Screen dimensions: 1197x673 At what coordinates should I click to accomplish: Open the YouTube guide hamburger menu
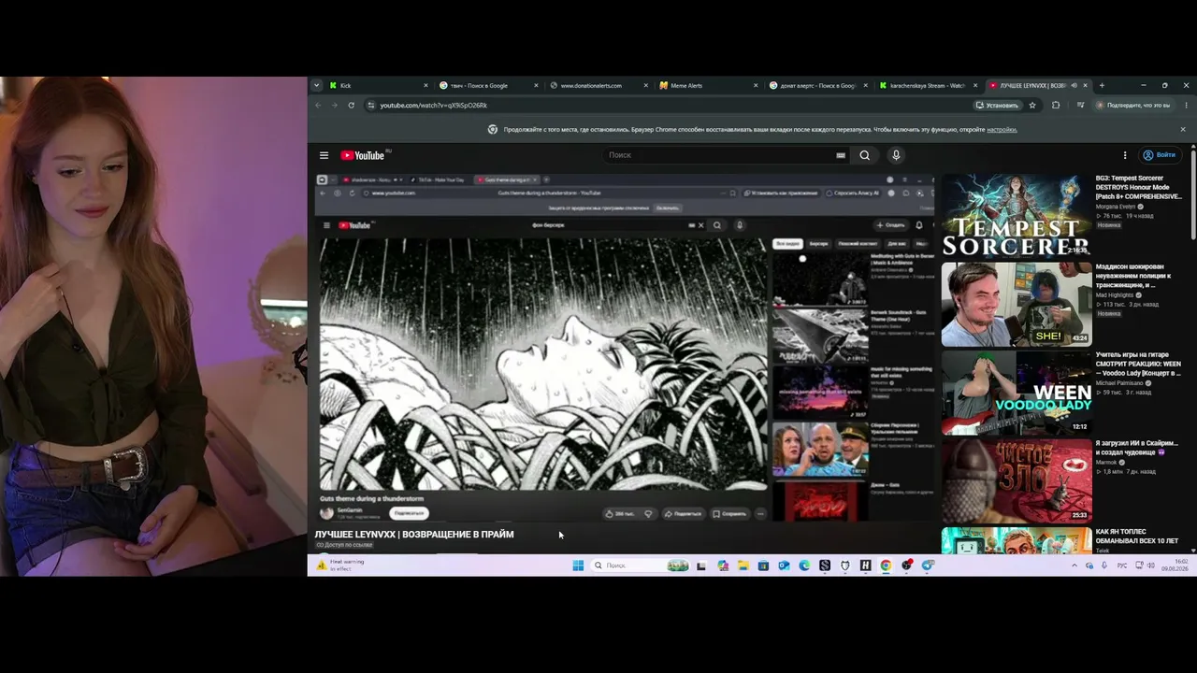click(324, 155)
